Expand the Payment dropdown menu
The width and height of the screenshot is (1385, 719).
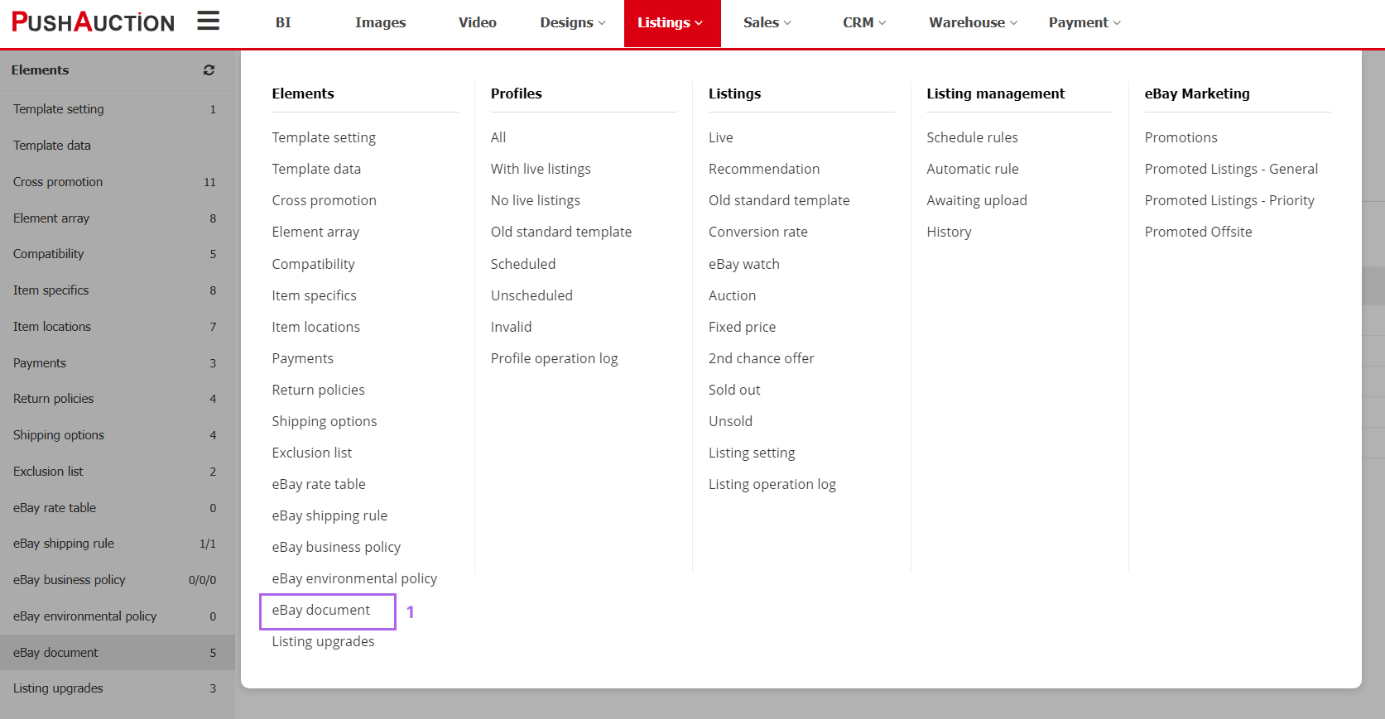pyautogui.click(x=1084, y=23)
